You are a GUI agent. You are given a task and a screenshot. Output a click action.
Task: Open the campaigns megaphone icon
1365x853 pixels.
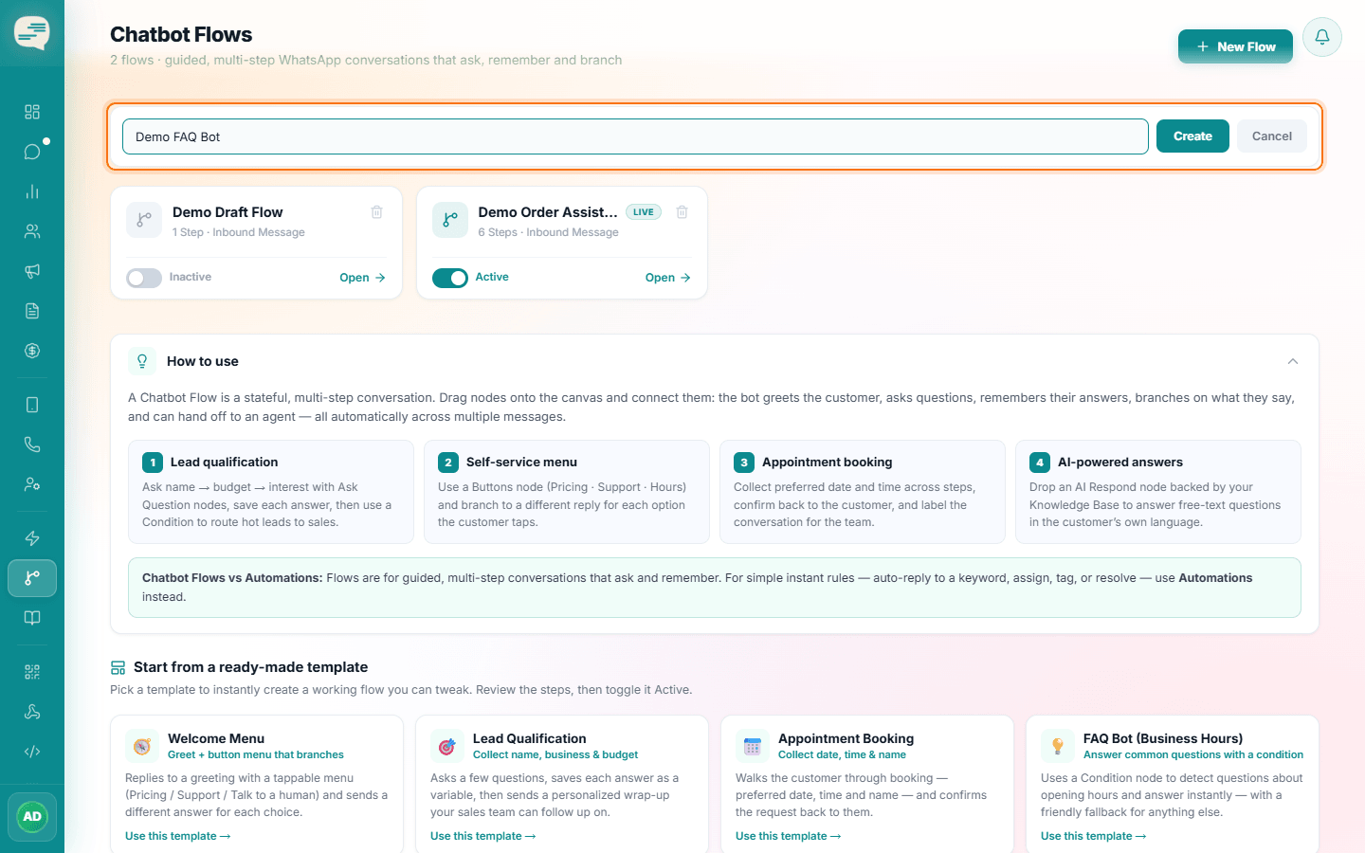32,271
